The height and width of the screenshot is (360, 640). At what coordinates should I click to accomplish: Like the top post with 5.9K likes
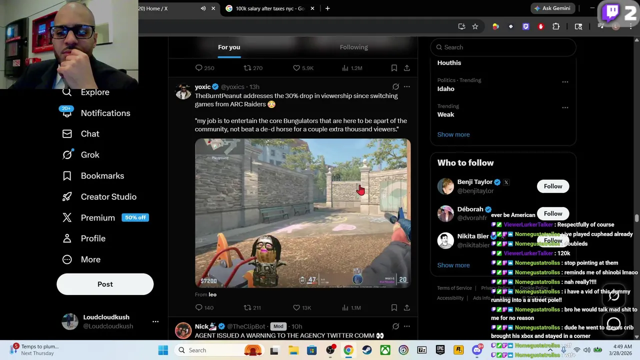(303, 68)
